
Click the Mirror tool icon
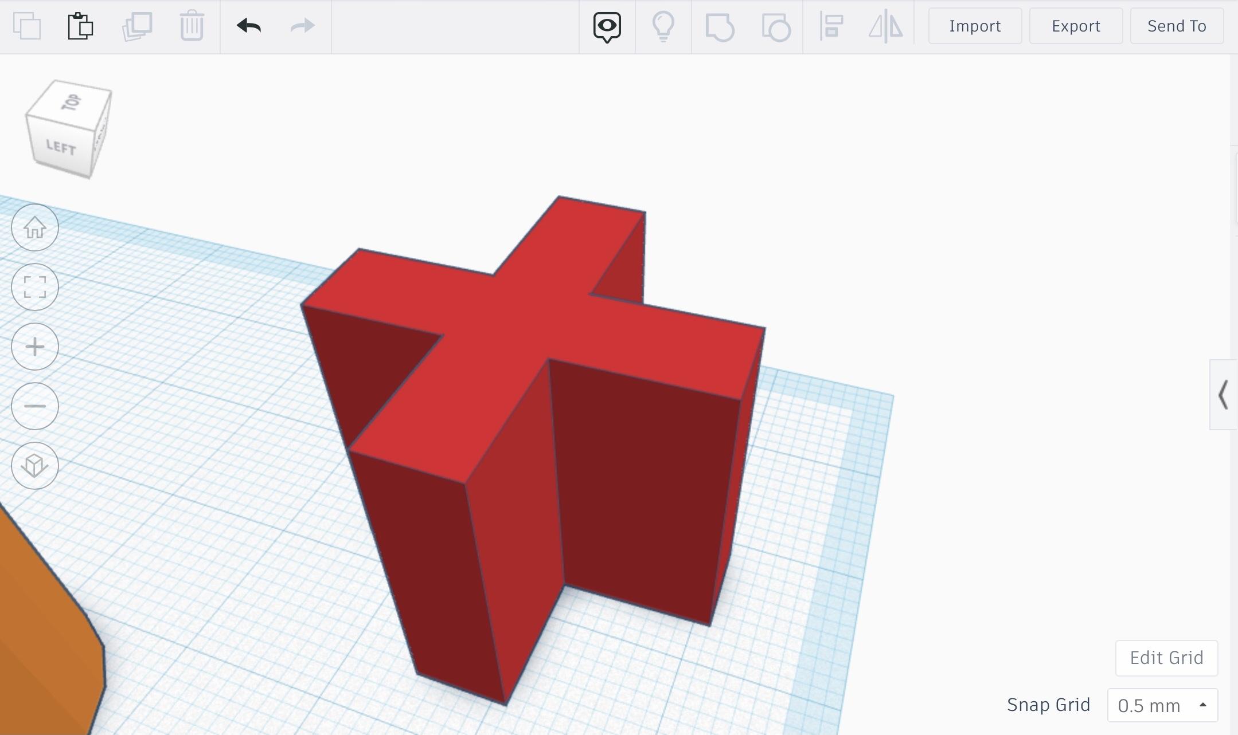click(x=885, y=26)
